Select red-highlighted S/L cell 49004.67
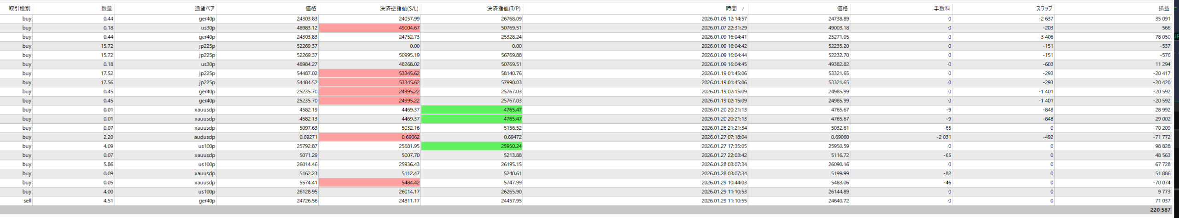 tap(370, 28)
